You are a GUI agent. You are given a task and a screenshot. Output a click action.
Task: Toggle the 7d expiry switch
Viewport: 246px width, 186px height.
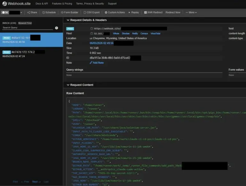(5, 12)
